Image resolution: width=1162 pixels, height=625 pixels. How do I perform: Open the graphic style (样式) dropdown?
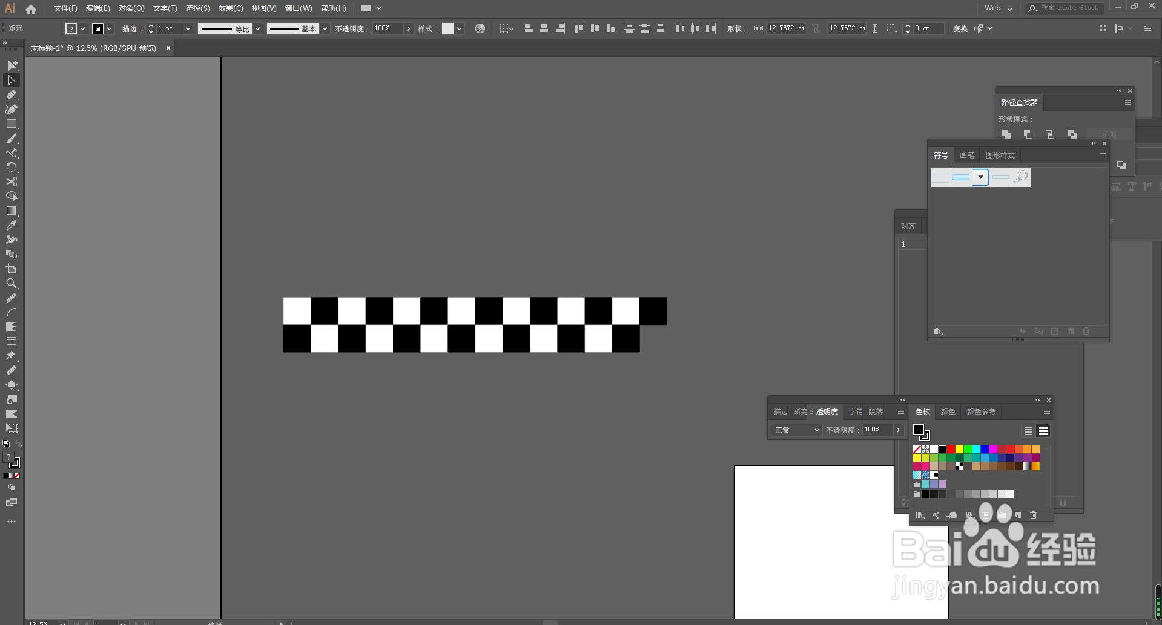(x=460, y=28)
